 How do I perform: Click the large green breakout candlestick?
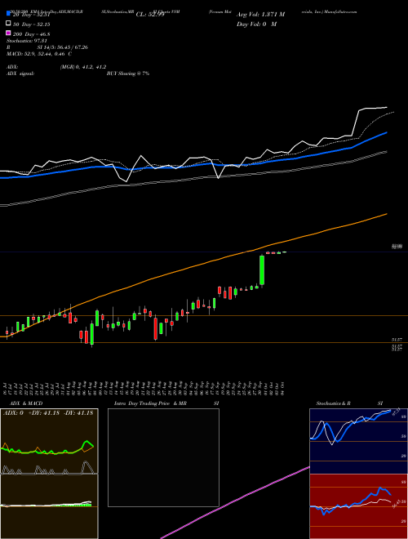262,270
